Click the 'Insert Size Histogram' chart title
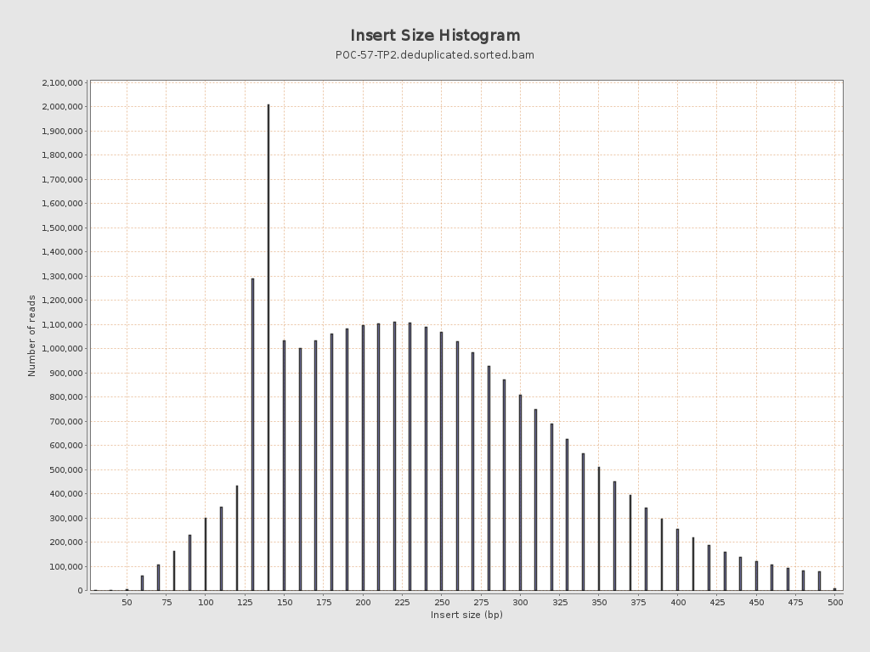The image size is (870, 652). (x=435, y=36)
